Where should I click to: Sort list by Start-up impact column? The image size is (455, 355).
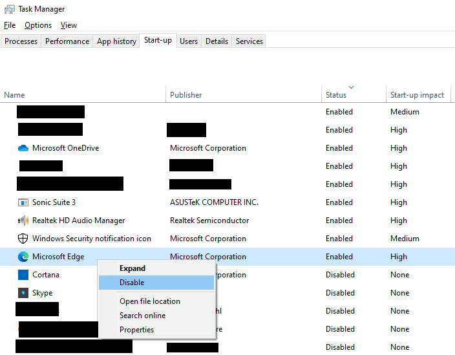pyautogui.click(x=418, y=94)
